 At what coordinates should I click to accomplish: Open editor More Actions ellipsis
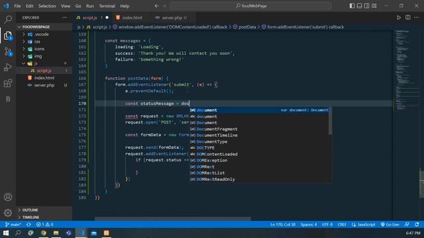tap(417, 18)
